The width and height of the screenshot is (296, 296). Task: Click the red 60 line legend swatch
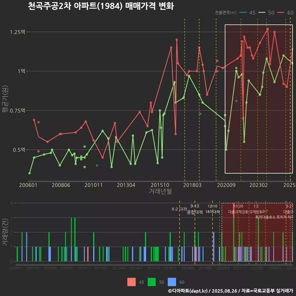(x=281, y=13)
